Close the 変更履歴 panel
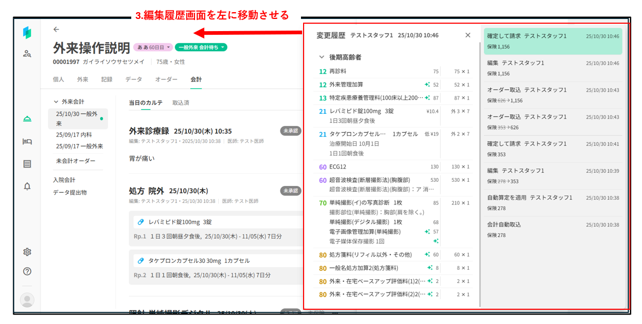642x324 pixels. pos(468,35)
